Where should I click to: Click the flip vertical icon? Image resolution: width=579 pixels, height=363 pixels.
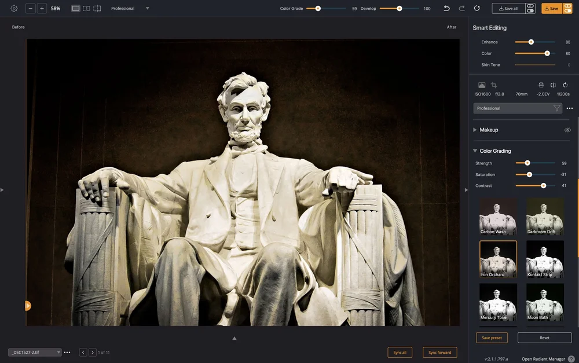pyautogui.click(x=541, y=85)
